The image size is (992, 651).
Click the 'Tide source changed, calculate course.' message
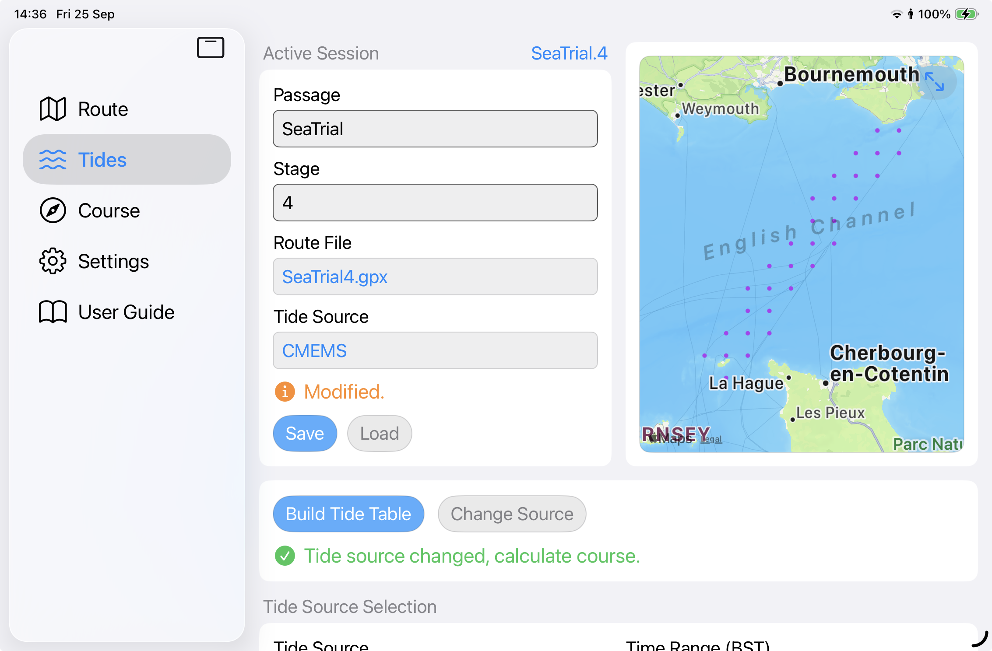[472, 556]
